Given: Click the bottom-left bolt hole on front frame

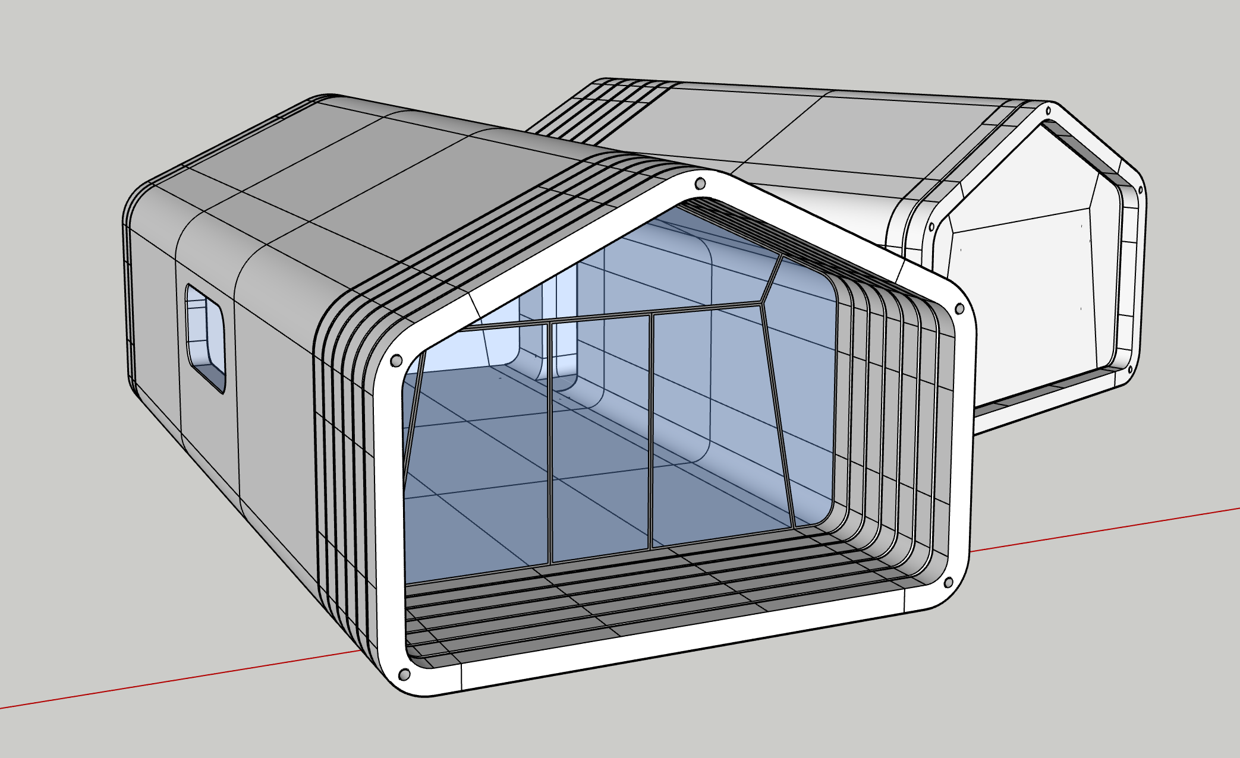Looking at the screenshot, I should pyautogui.click(x=404, y=675).
